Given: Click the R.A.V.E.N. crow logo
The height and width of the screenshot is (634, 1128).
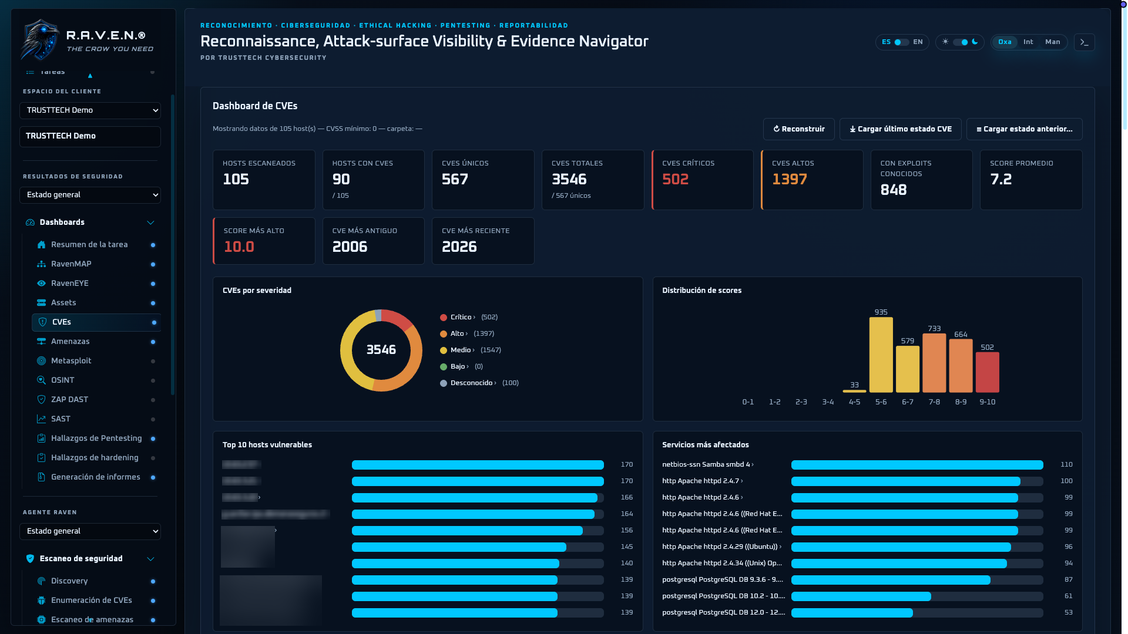Looking at the screenshot, I should (40, 40).
